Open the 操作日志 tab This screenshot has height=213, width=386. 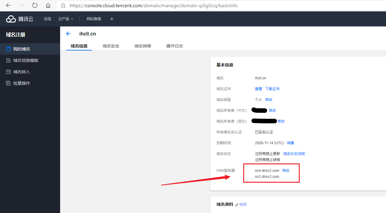click(x=175, y=46)
